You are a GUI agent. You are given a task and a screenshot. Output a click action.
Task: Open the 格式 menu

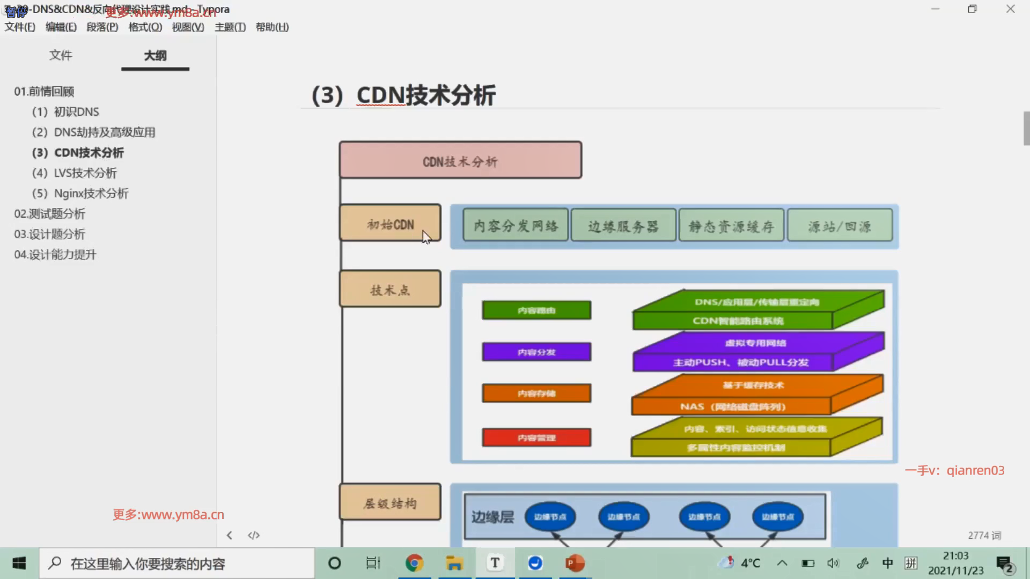point(145,27)
